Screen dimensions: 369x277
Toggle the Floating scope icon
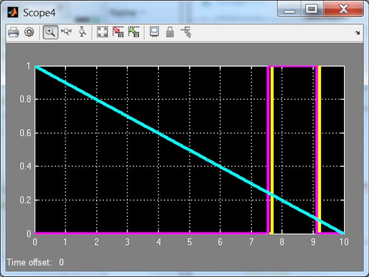coord(155,32)
